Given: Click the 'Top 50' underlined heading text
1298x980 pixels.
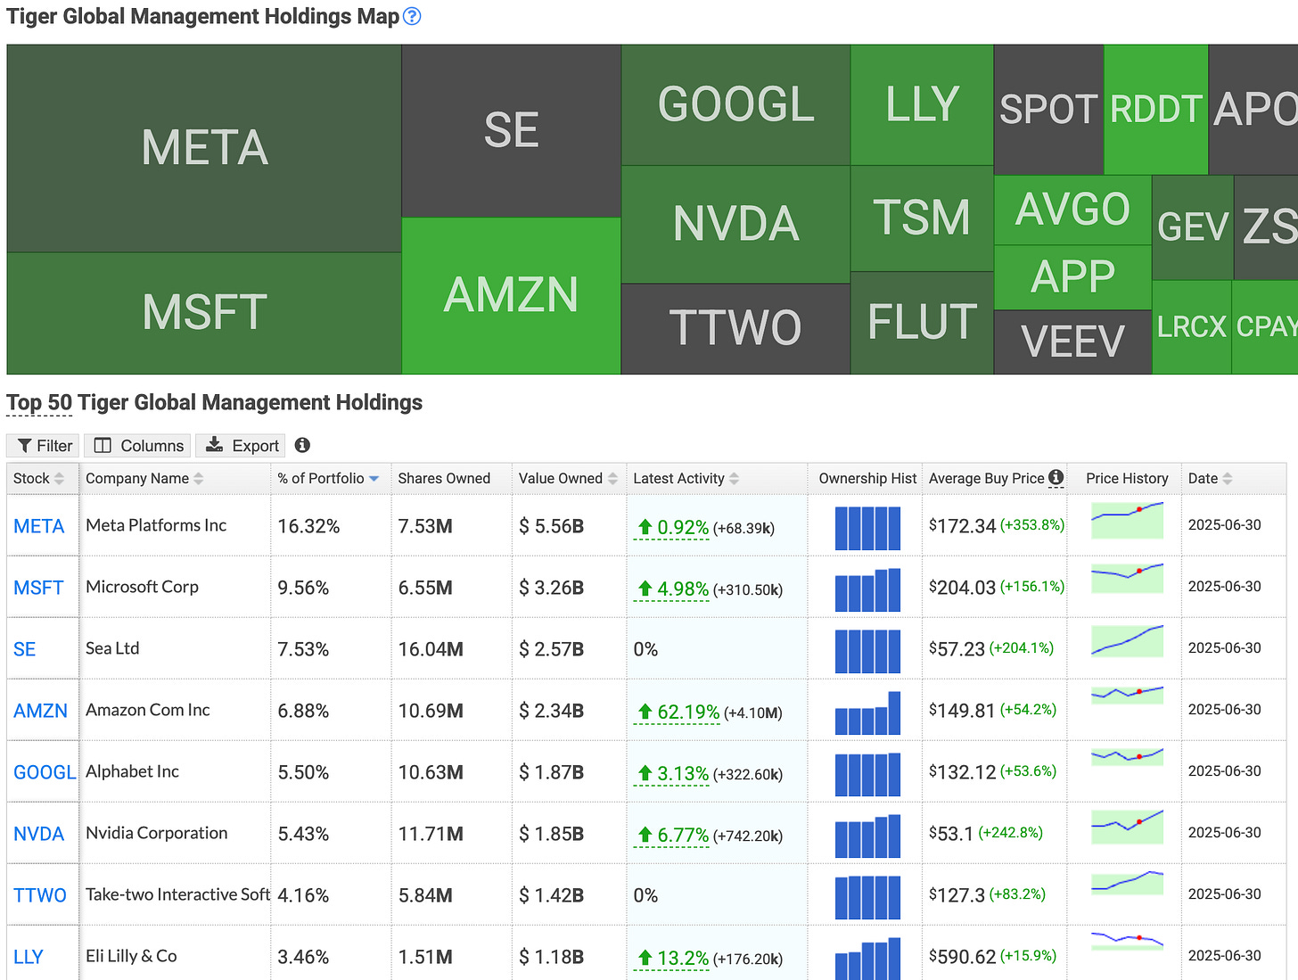Looking at the screenshot, I should [39, 403].
